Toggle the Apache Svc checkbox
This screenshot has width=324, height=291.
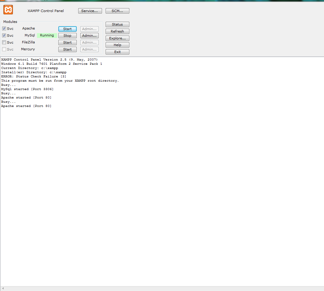(x=4, y=29)
